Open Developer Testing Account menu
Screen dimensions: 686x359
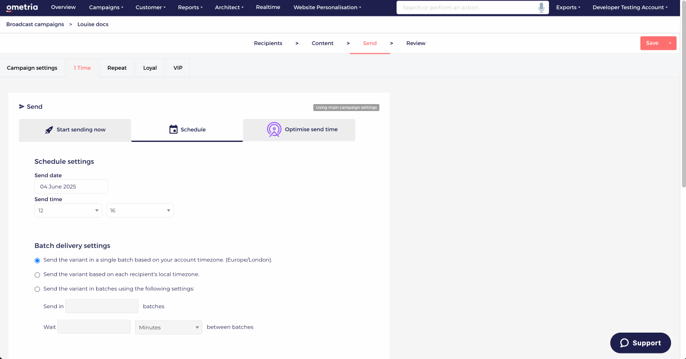pyautogui.click(x=630, y=7)
